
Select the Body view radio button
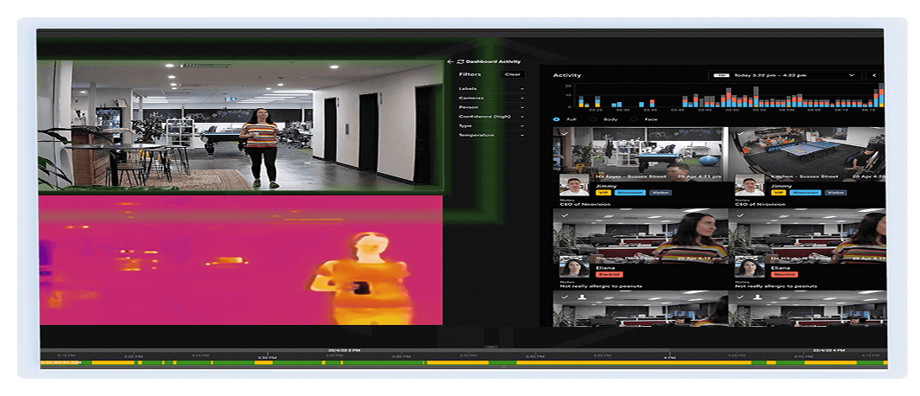tap(596, 118)
